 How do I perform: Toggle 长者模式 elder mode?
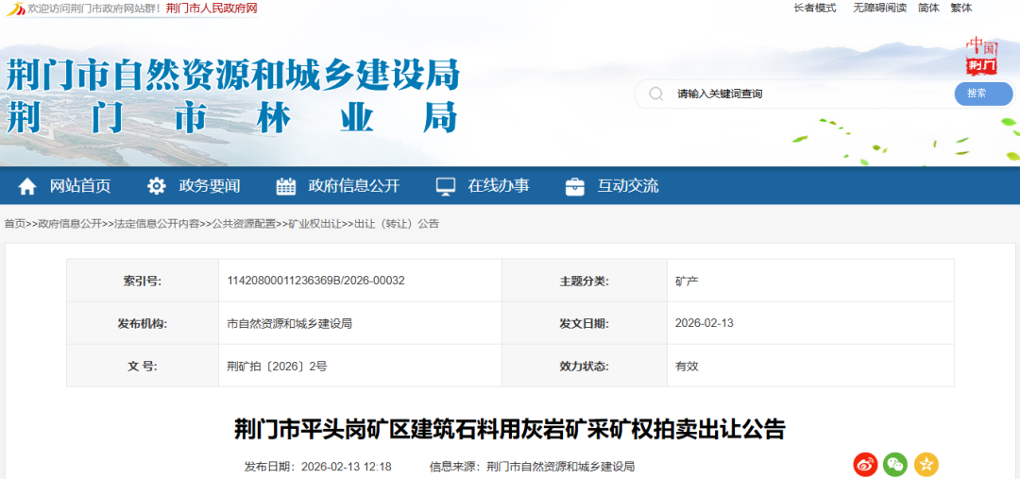814,8
